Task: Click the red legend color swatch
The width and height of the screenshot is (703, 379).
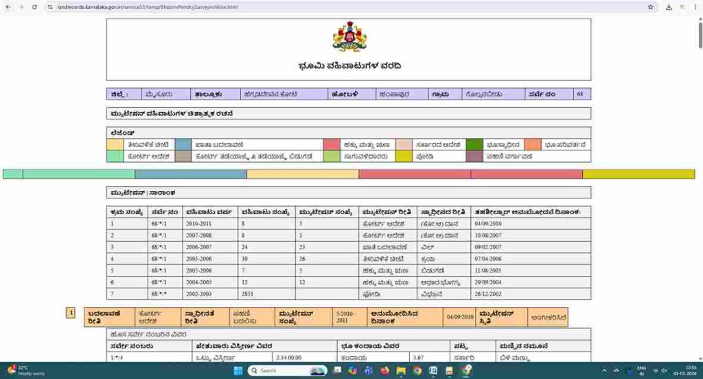Action: 331,145
